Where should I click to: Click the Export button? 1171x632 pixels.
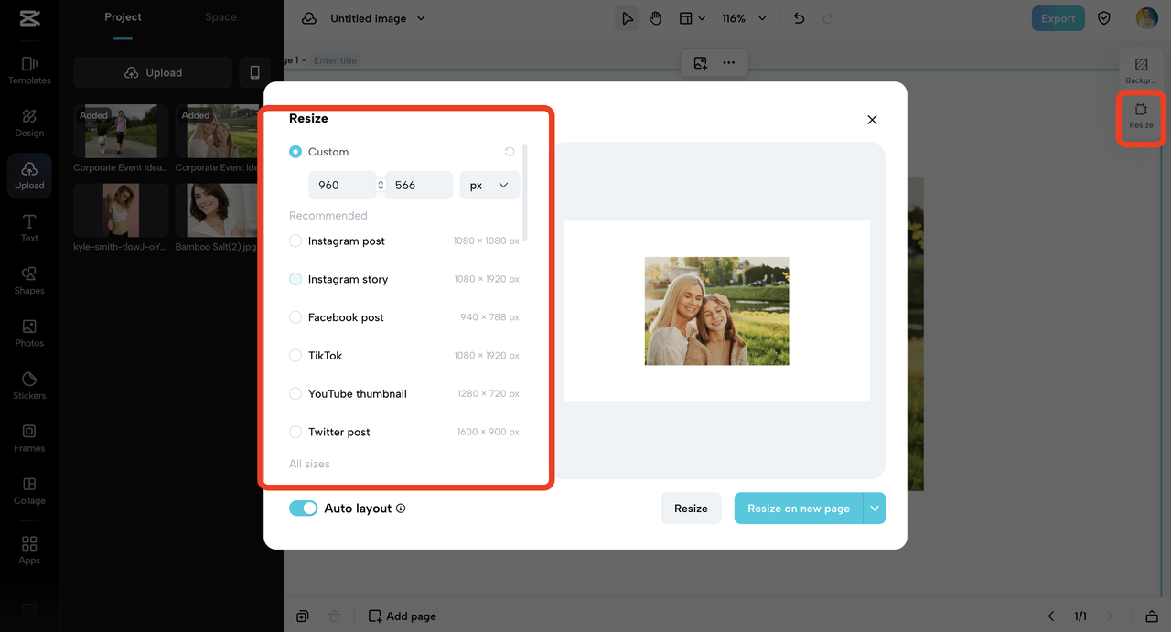[x=1058, y=18]
